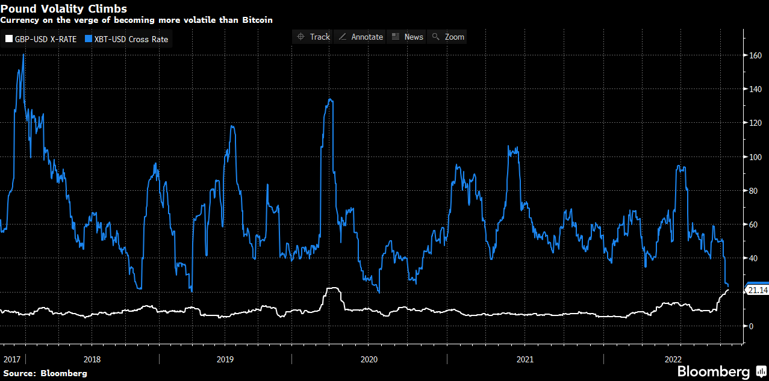Click the blue value tag above 21.14
The image size is (769, 381).
(757, 283)
